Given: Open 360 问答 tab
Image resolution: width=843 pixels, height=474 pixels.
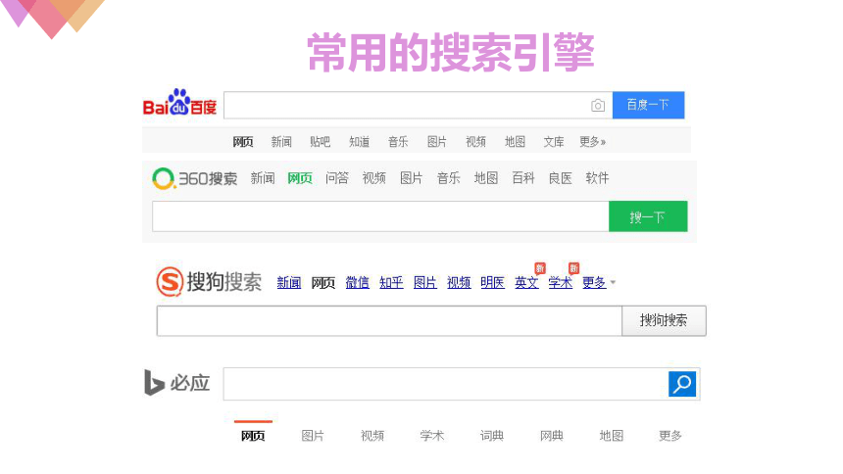Looking at the screenshot, I should [336, 178].
